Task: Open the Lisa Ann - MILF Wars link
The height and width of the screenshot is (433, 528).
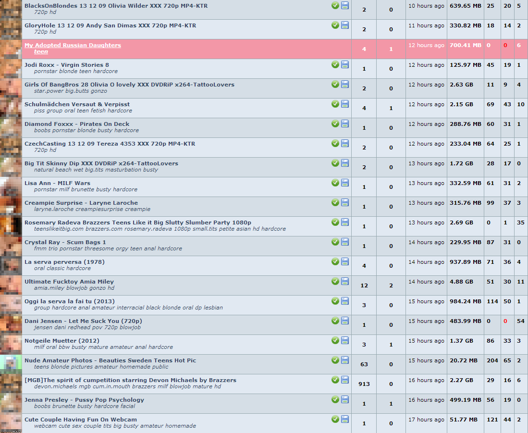Action: tap(57, 183)
